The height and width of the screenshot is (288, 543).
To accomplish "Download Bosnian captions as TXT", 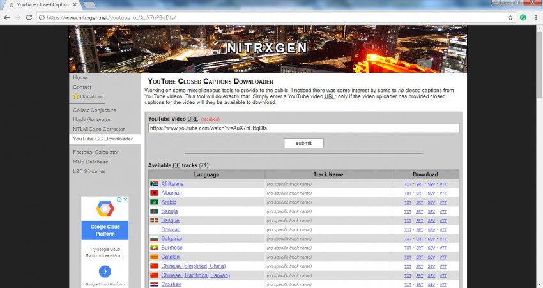I will [408, 230].
